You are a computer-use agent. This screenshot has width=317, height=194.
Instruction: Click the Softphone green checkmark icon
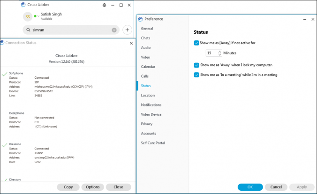click(4, 74)
